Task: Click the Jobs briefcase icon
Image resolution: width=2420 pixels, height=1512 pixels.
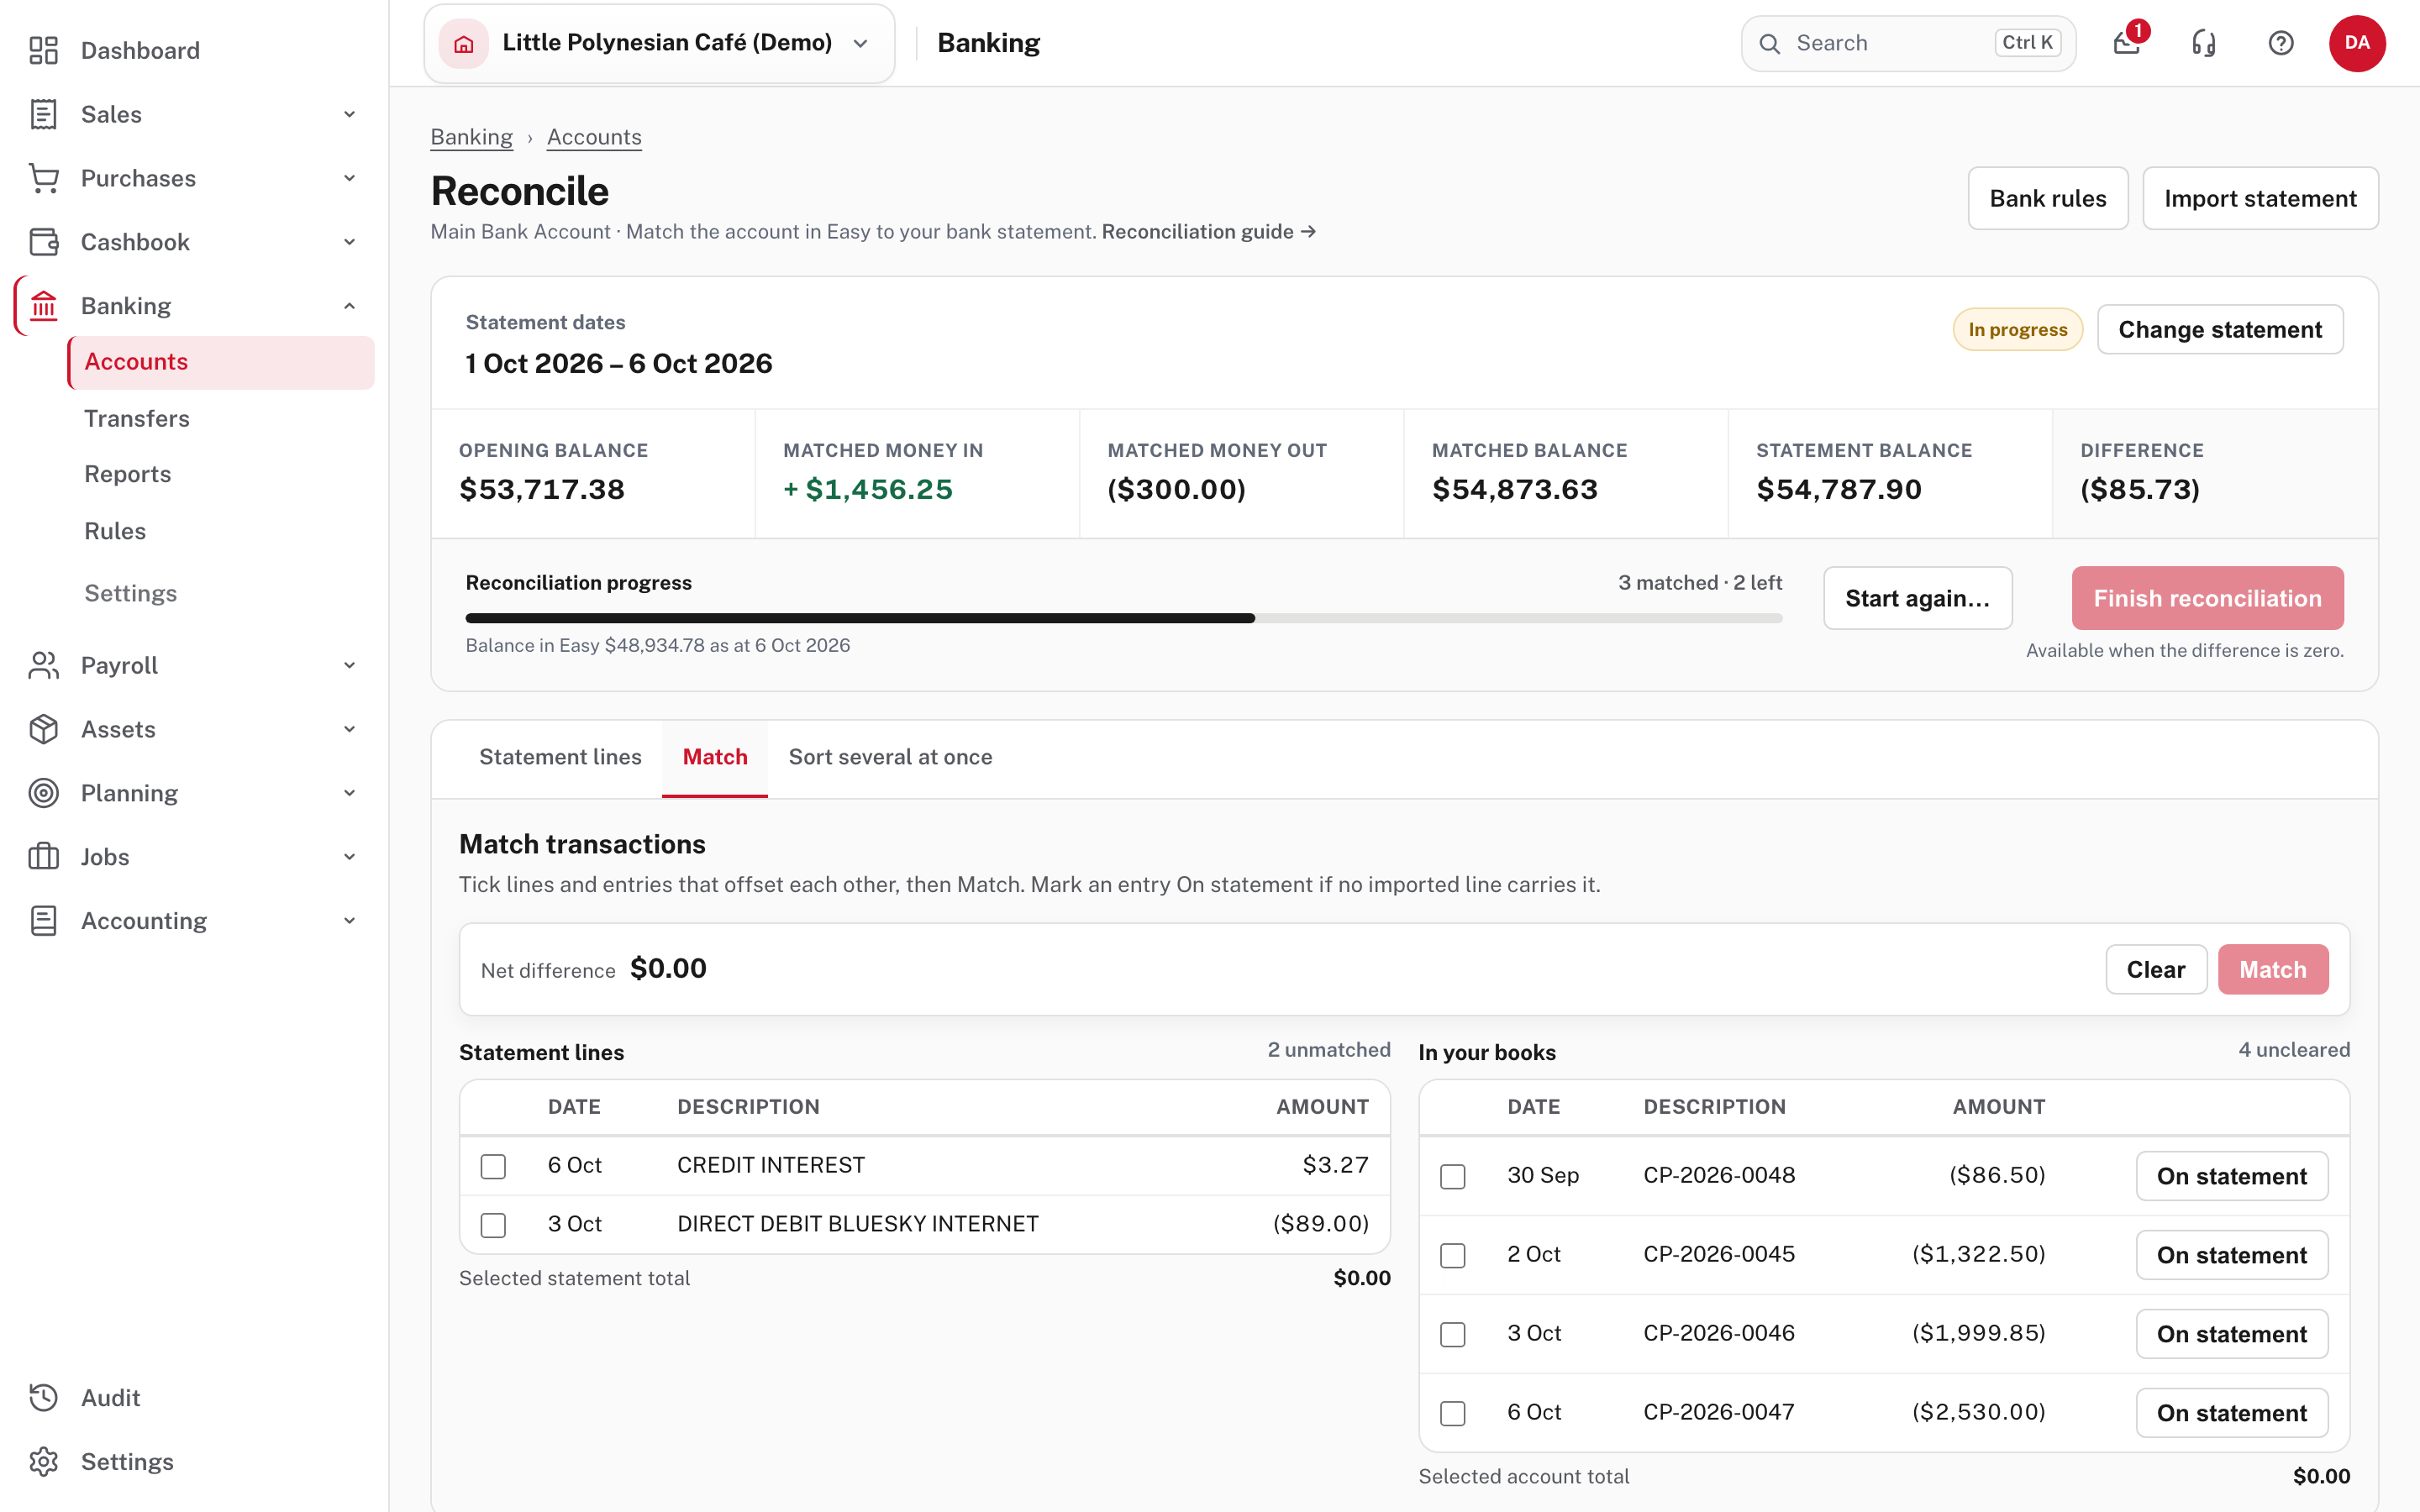Action: (x=43, y=857)
